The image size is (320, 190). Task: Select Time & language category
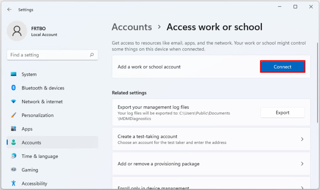[52, 156]
